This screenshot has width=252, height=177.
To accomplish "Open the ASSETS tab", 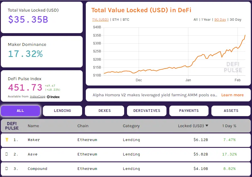I will (x=231, y=111).
